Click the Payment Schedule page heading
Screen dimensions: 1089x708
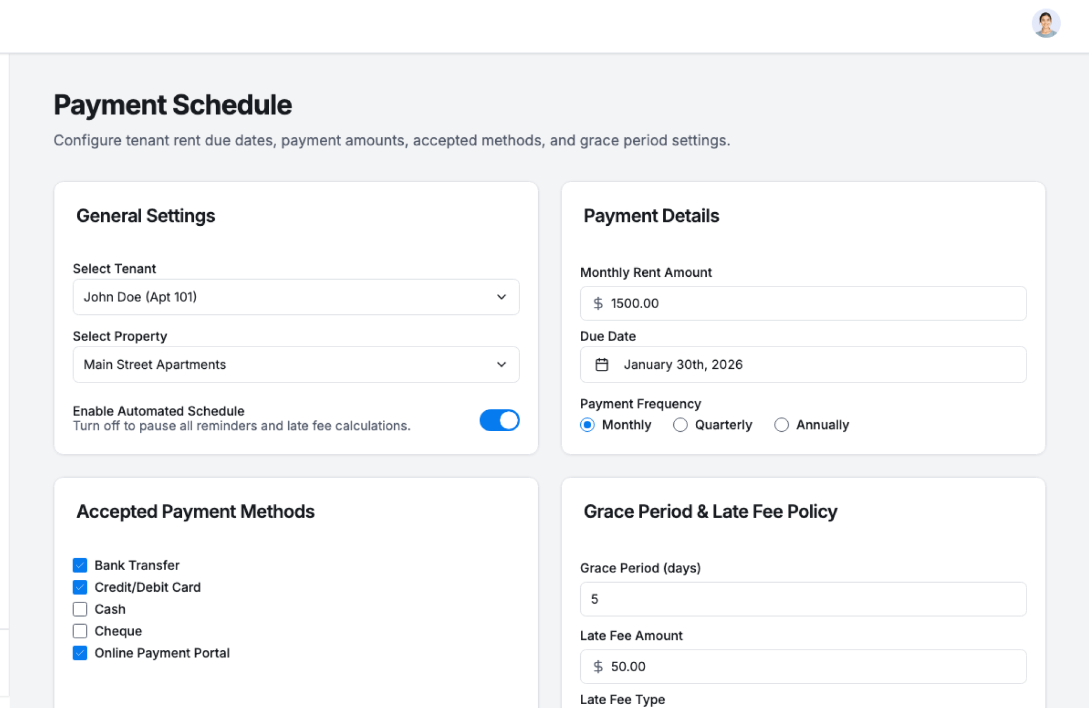[172, 105]
